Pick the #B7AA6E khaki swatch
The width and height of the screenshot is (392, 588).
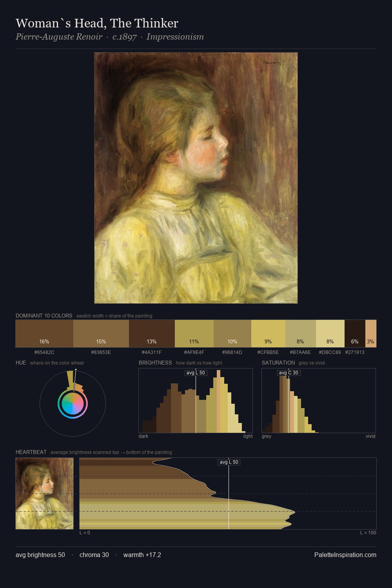point(301,334)
